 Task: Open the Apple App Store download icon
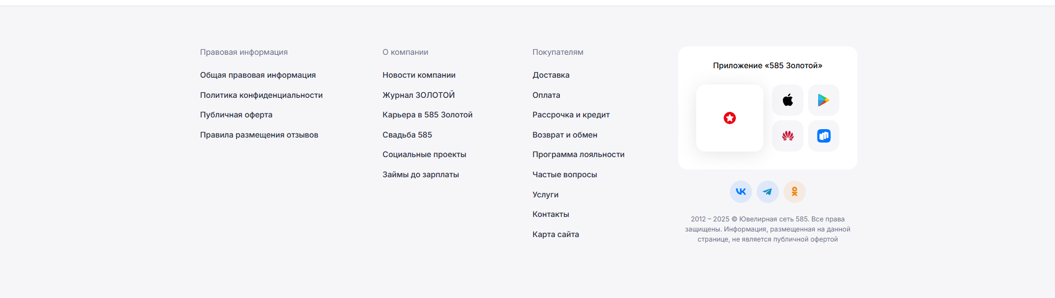coord(788,100)
